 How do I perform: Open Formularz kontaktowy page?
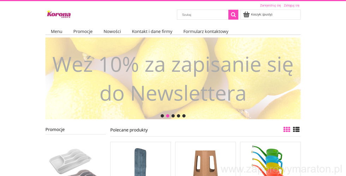pos(206,31)
